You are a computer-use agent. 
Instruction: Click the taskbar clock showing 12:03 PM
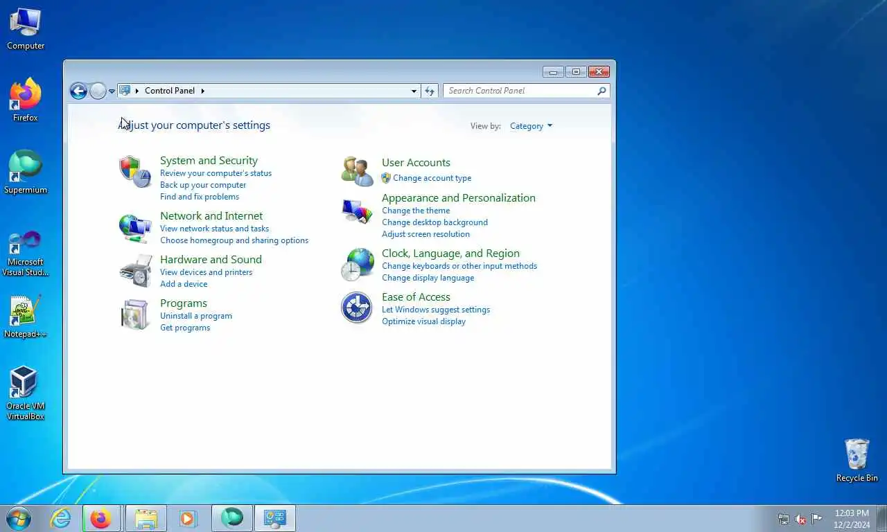tap(852, 519)
